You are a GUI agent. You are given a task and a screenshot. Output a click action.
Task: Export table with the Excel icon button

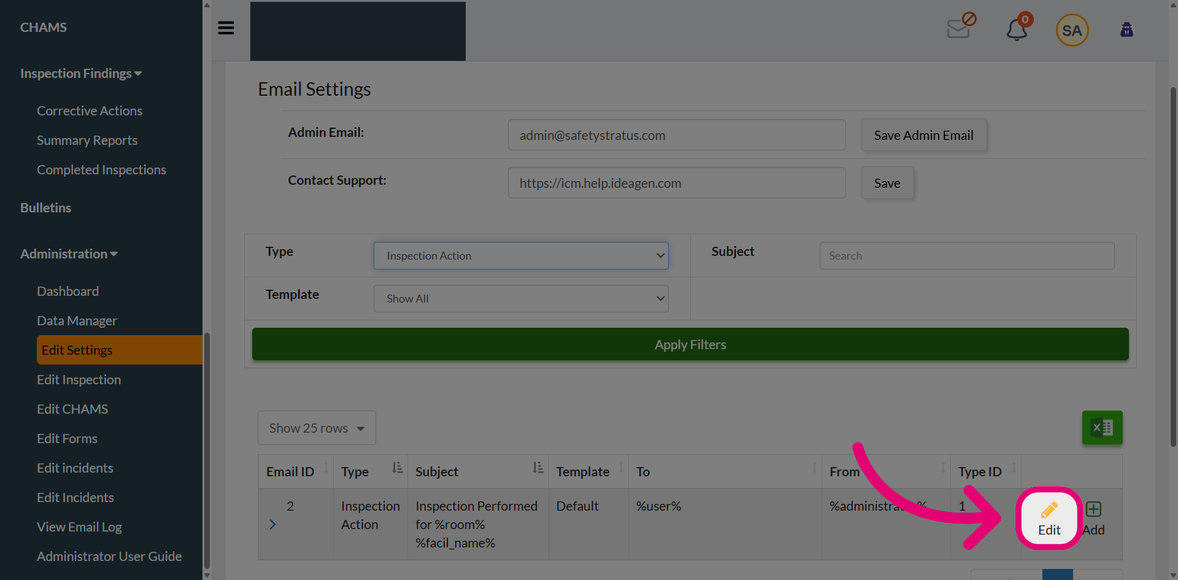(x=1102, y=427)
